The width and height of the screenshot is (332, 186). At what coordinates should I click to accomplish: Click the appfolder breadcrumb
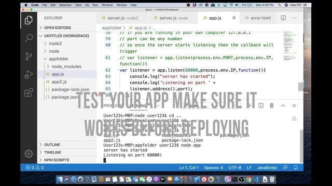point(112,28)
